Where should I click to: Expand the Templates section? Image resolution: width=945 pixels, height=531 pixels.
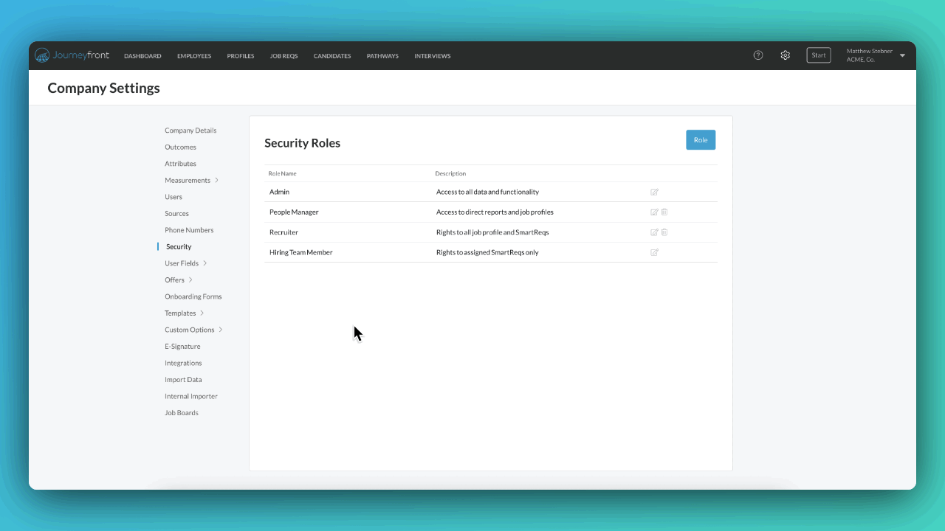coord(180,313)
